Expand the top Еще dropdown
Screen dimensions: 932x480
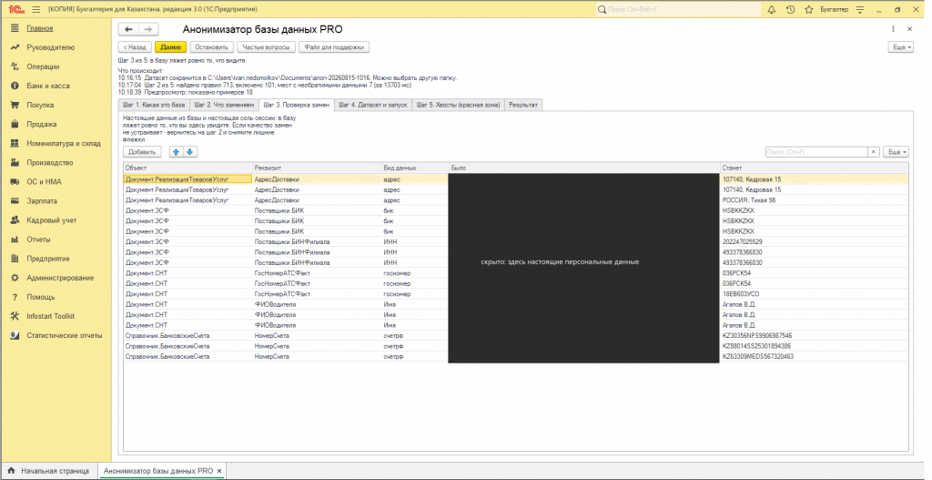[900, 47]
